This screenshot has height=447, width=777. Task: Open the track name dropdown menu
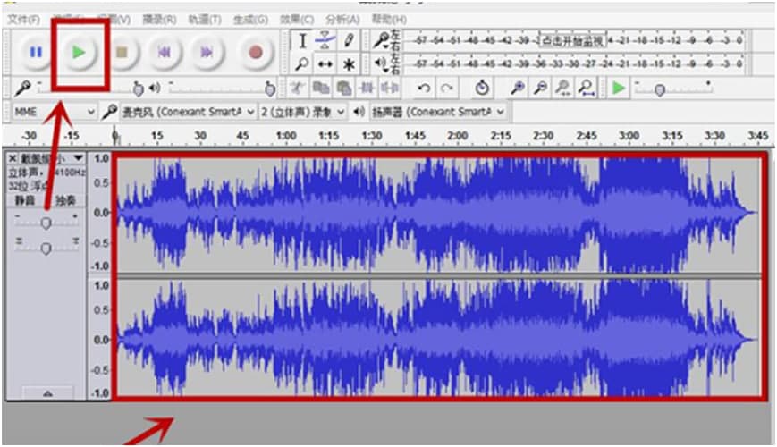[x=52, y=158]
